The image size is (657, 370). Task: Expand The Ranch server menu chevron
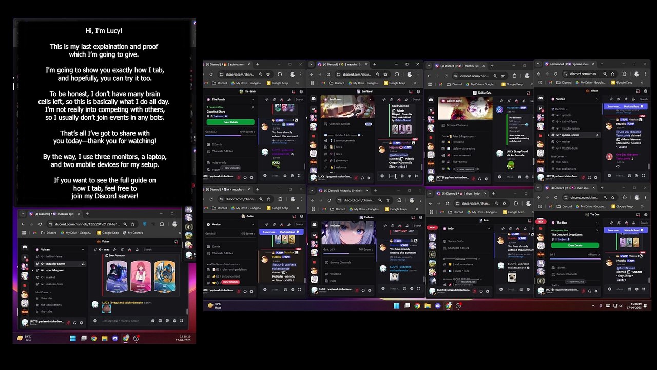tap(254, 99)
